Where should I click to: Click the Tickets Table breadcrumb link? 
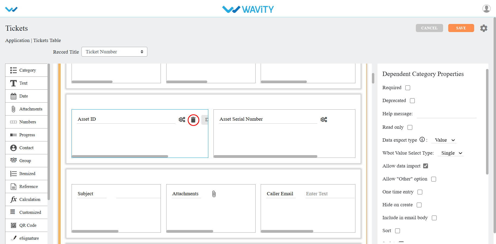pos(47,40)
